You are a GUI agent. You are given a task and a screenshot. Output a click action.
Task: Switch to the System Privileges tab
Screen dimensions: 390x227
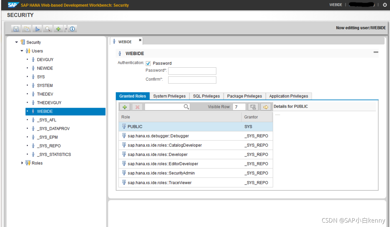[170, 96]
